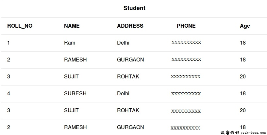Image resolution: width=267 pixels, height=135 pixels.
Task: Select the ROLL_NO column header
Action: point(20,26)
